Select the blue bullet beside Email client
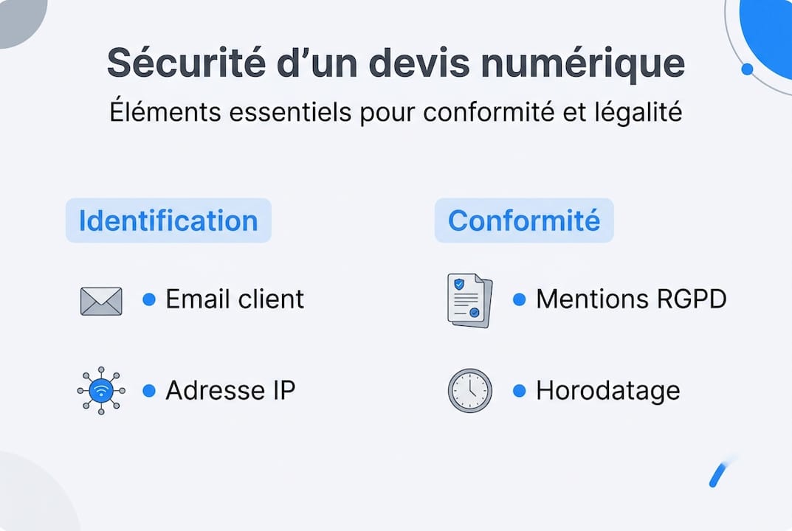The image size is (792, 531). (149, 299)
